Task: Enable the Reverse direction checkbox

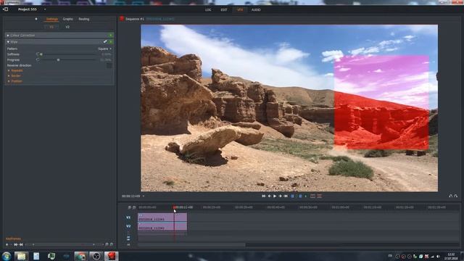Action: click(109, 65)
